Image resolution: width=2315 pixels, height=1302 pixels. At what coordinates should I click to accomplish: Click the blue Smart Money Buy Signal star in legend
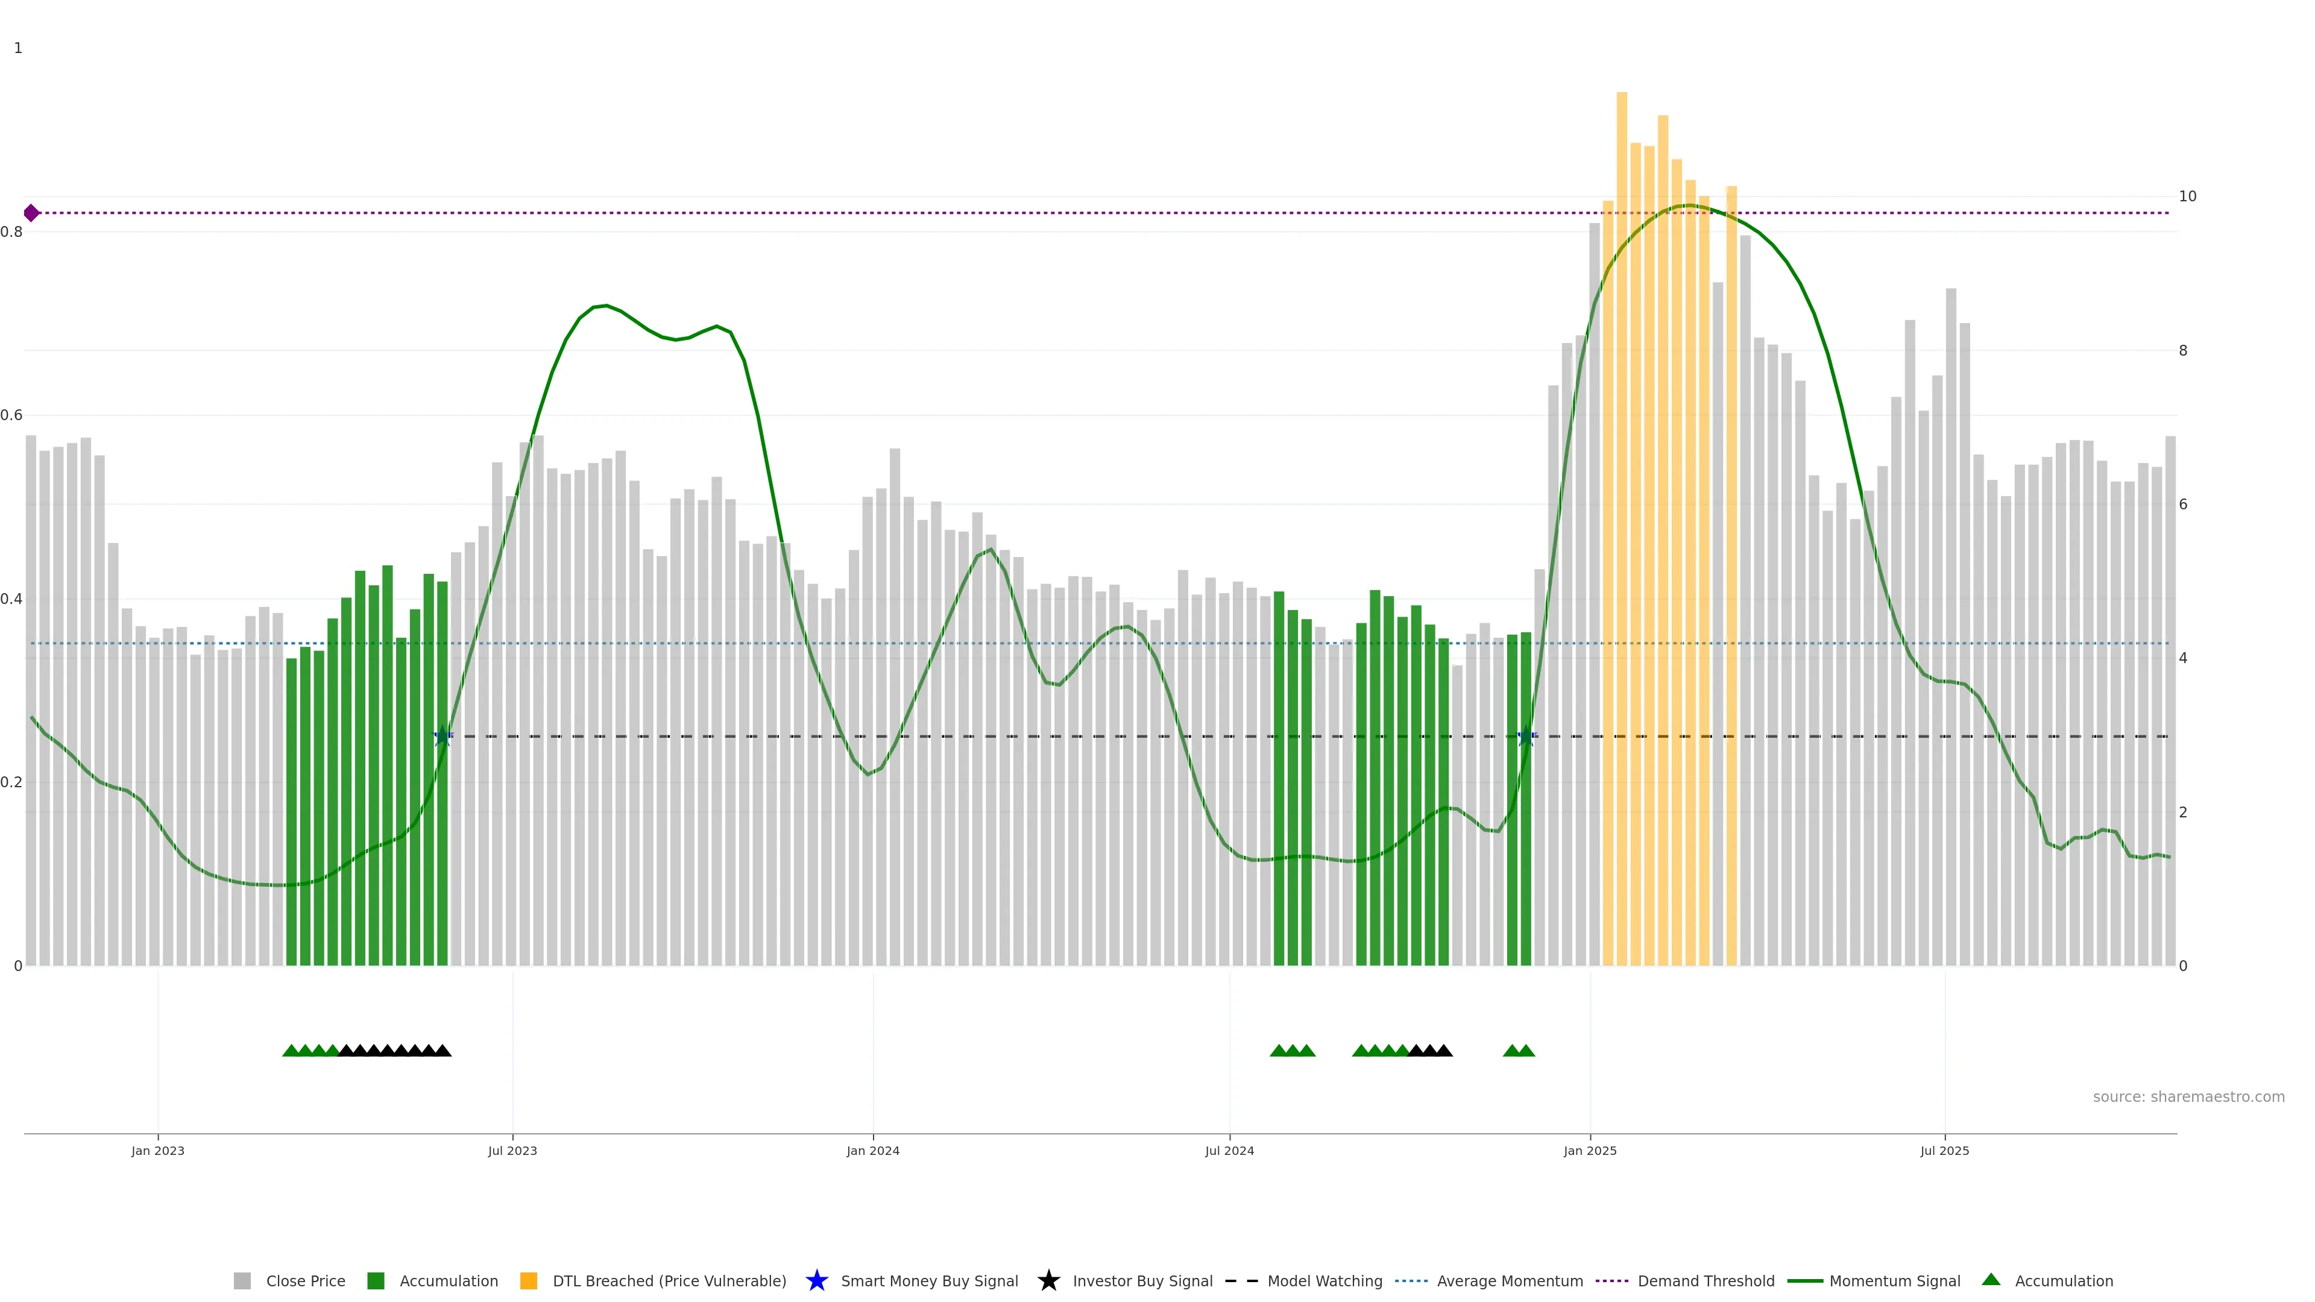[x=816, y=1280]
